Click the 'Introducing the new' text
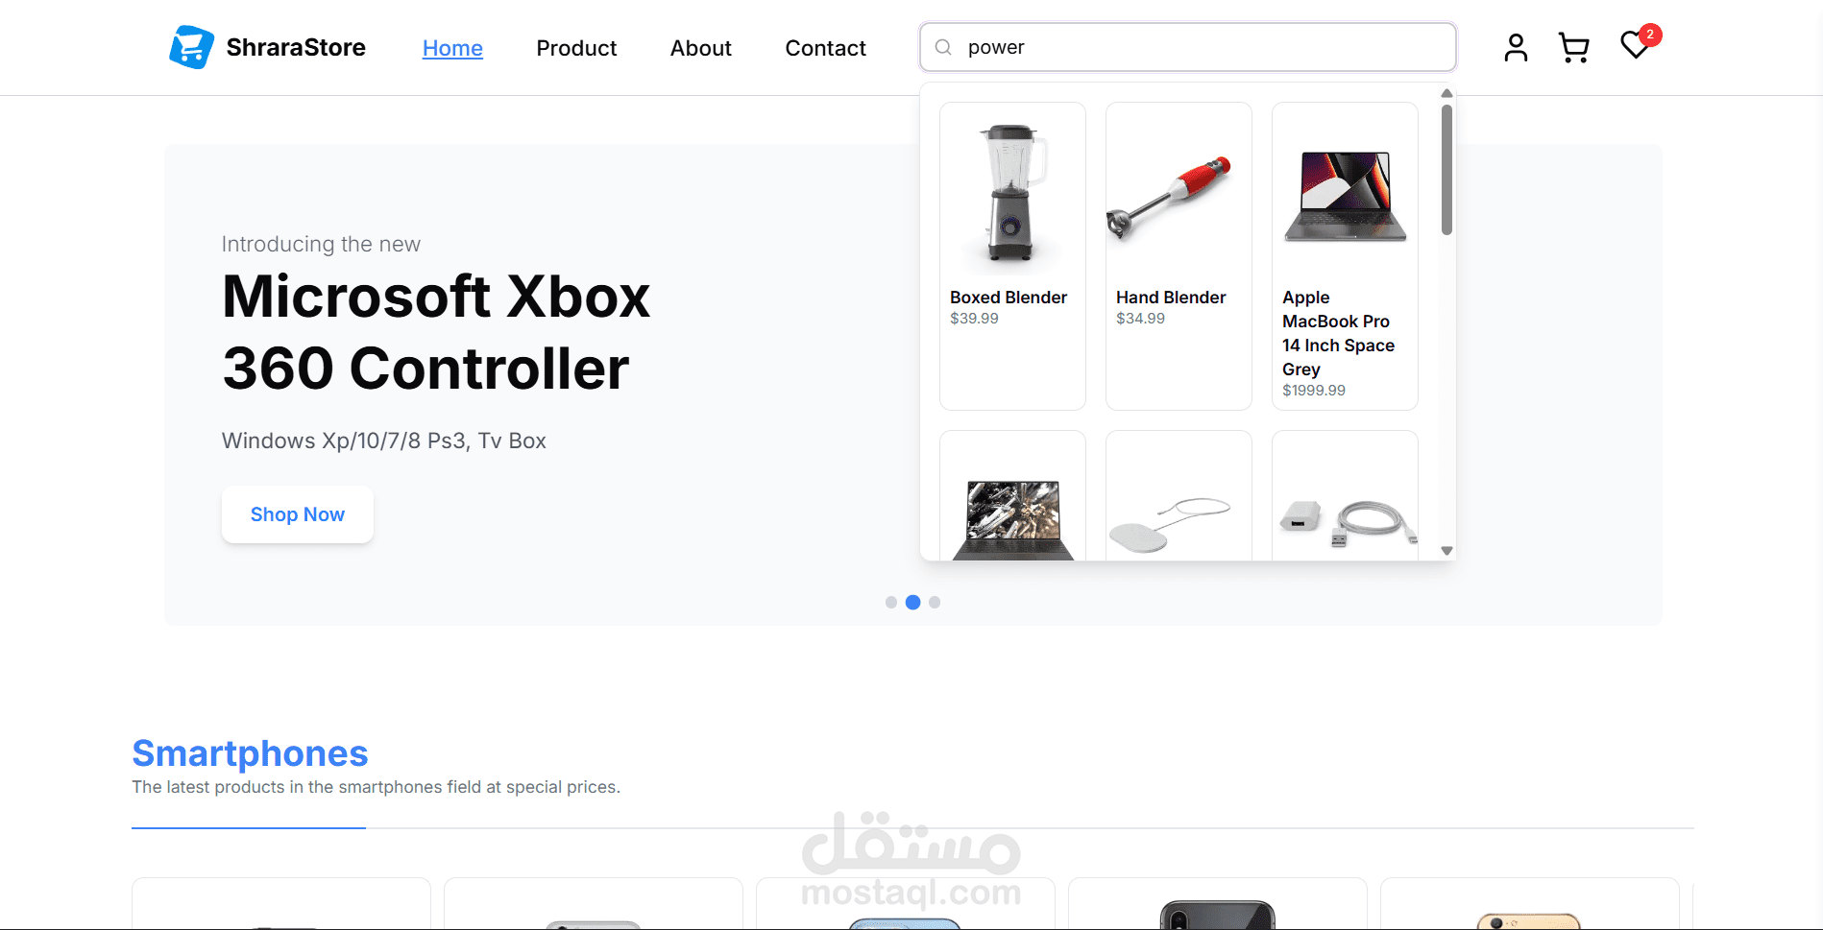1823x930 pixels. pos(321,244)
